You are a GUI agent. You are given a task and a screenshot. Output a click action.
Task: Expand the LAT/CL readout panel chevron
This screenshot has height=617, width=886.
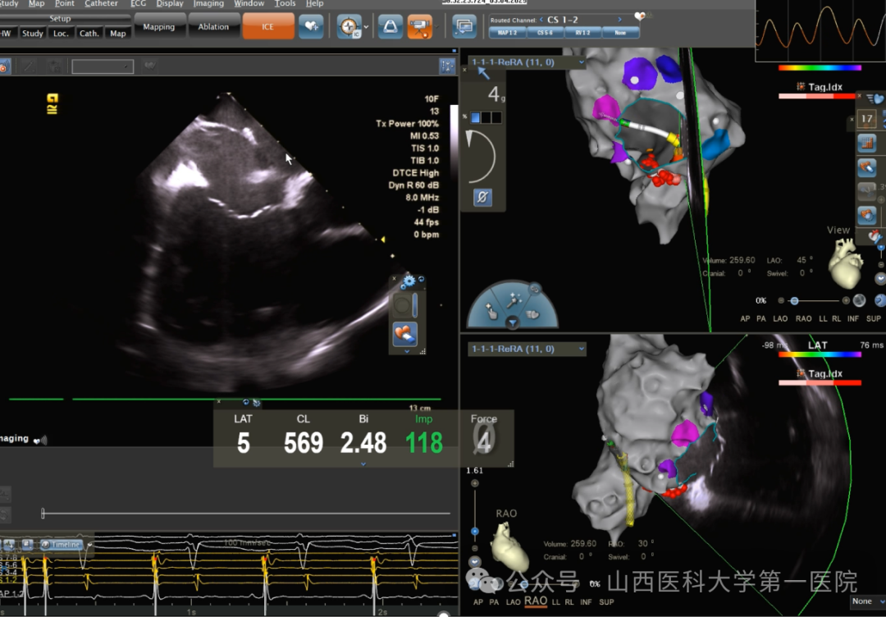coord(363,464)
